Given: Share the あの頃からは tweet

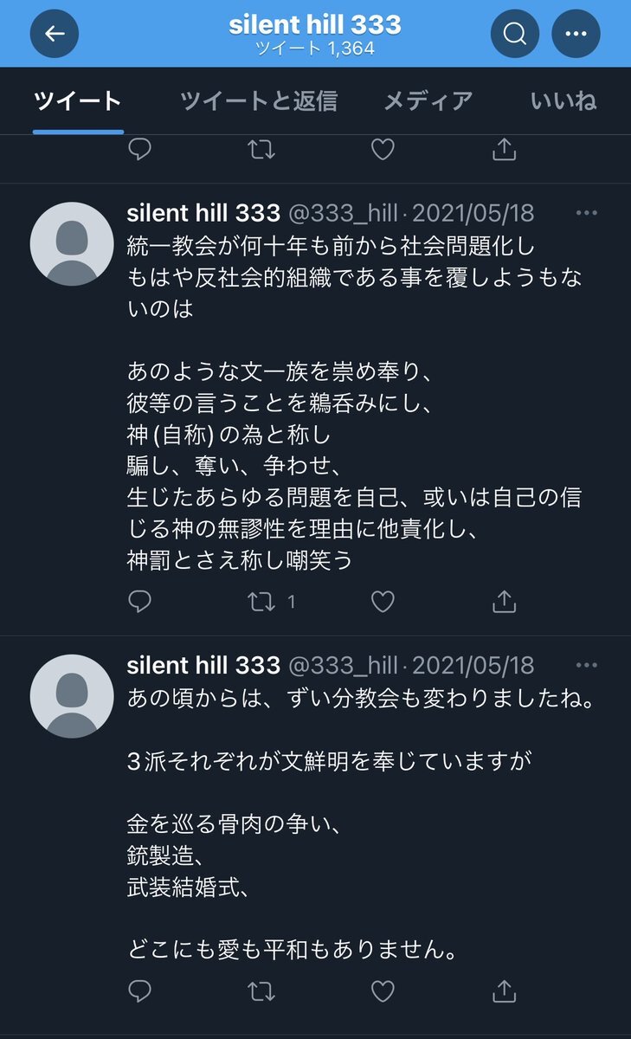Looking at the screenshot, I should [504, 990].
